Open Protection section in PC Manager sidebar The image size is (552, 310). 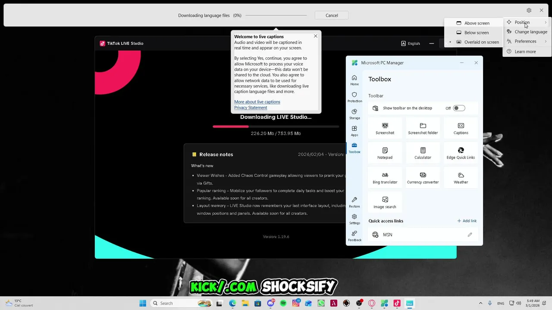point(354,97)
